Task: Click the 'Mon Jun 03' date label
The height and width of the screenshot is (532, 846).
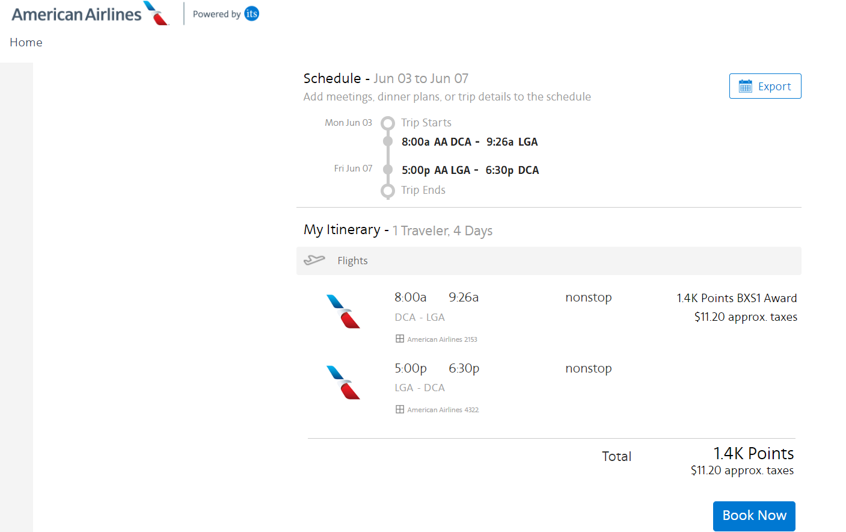Action: (348, 123)
